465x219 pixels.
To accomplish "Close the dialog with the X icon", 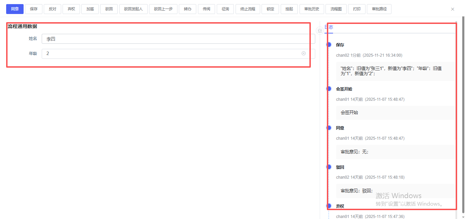I will [x=453, y=9].
